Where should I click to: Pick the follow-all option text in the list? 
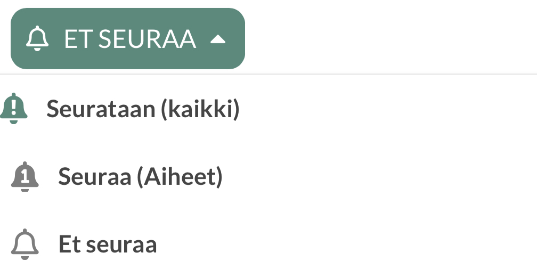coord(143,109)
